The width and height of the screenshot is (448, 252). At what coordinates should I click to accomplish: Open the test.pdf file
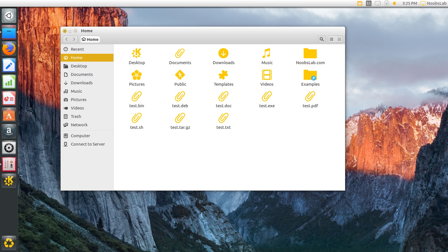pyautogui.click(x=310, y=97)
